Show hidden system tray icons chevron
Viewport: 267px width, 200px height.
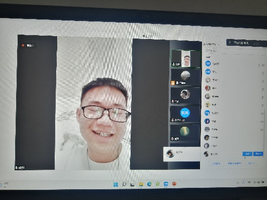pyautogui.click(x=238, y=182)
